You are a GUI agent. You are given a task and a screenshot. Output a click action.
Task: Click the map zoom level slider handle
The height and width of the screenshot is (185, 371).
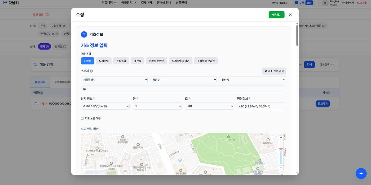(281, 150)
